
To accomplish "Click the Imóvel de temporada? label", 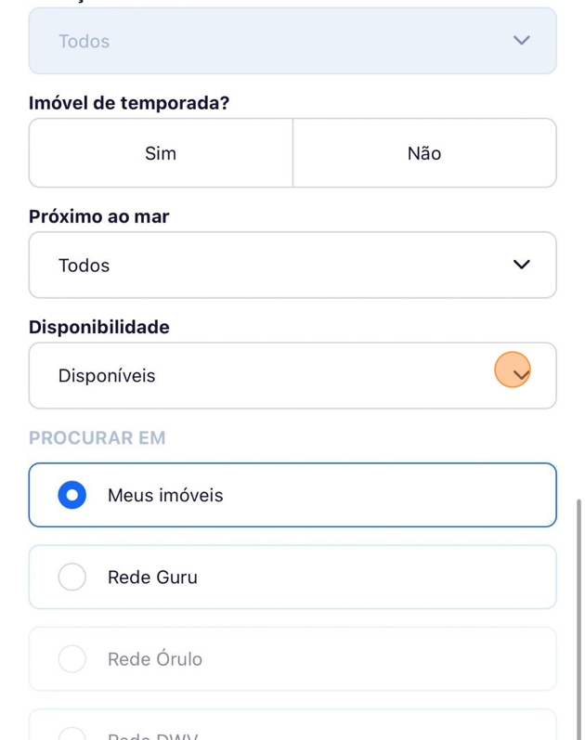I will coord(129,103).
